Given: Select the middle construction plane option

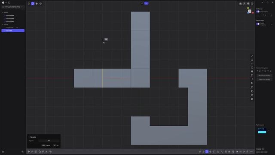Looking at the screenshot, I should coord(264,71).
